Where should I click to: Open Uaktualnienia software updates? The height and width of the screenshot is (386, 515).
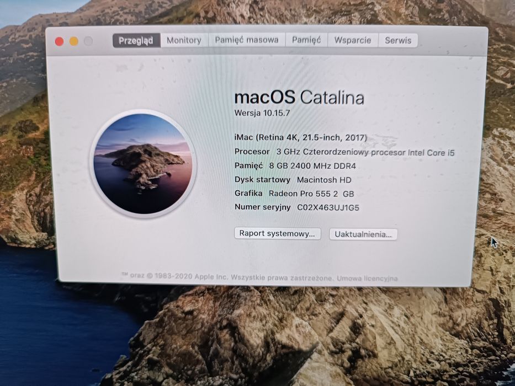(x=363, y=234)
